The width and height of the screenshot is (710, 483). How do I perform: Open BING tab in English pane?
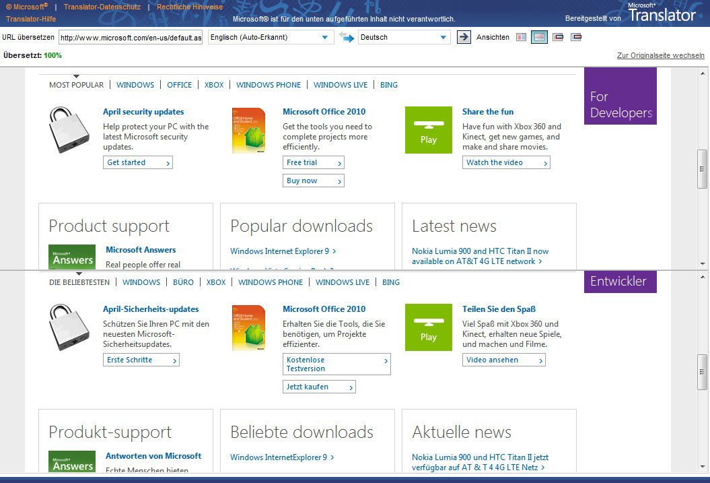389,85
